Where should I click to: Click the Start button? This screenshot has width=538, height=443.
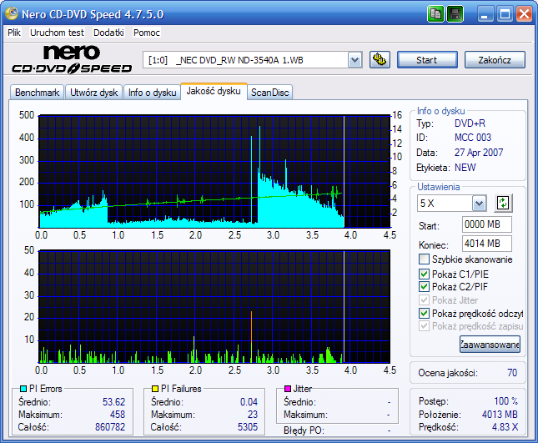(427, 60)
